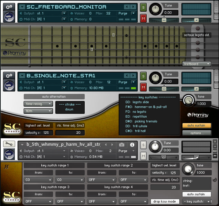The image size is (219, 206).
Task: Open the fretboard view dropdown
Action: [197, 64]
